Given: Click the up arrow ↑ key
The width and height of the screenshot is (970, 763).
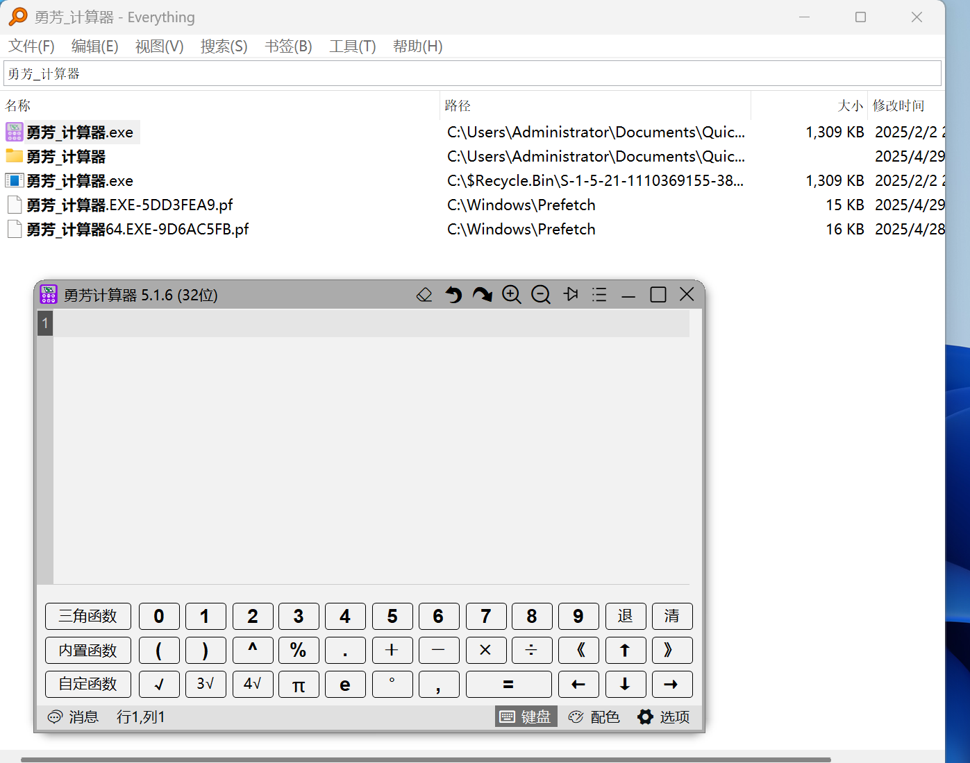Looking at the screenshot, I should click(626, 650).
